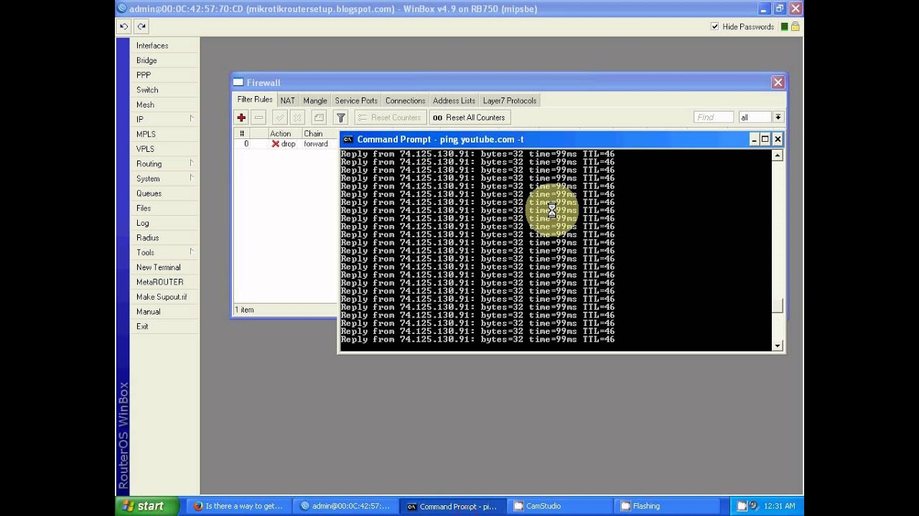
Task: Click the Redo arrow in WinBox toolbar
Action: pyautogui.click(x=141, y=27)
